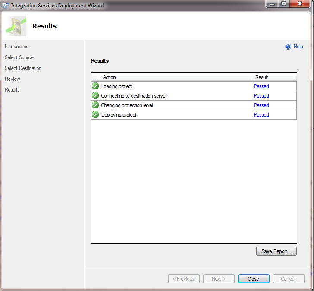Select the Select Destination step in the sidebar

pos(23,68)
